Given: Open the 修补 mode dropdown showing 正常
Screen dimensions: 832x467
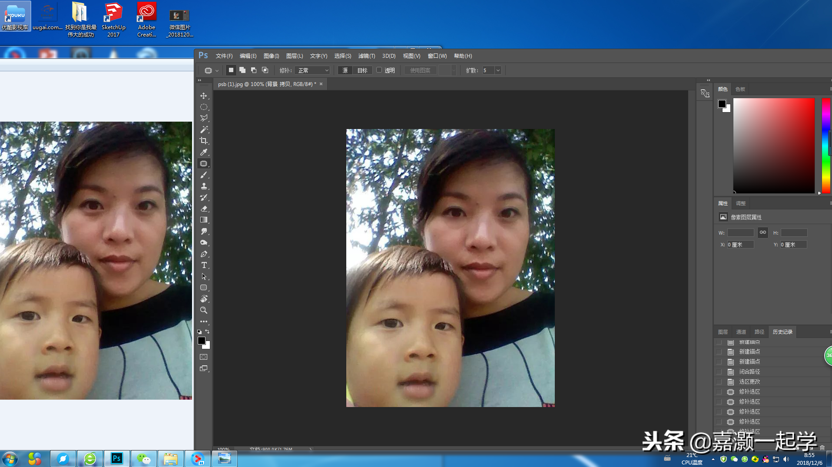Looking at the screenshot, I should click(312, 70).
